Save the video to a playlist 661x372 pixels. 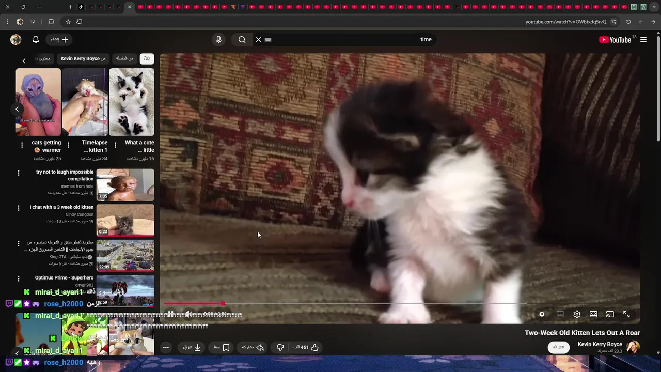[222, 348]
